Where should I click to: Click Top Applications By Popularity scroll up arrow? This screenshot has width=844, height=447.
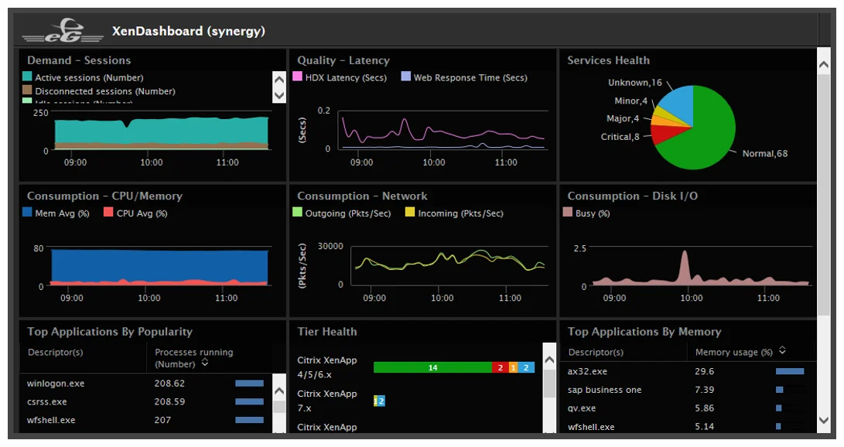pyautogui.click(x=279, y=391)
